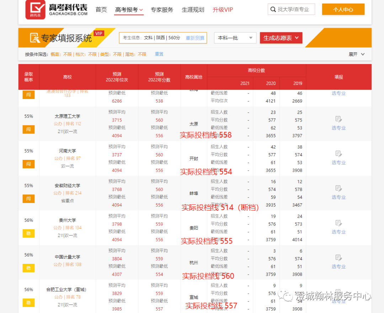Click predicted rank 3737 for 河南大学
The image size is (384, 313).
pos(117,155)
